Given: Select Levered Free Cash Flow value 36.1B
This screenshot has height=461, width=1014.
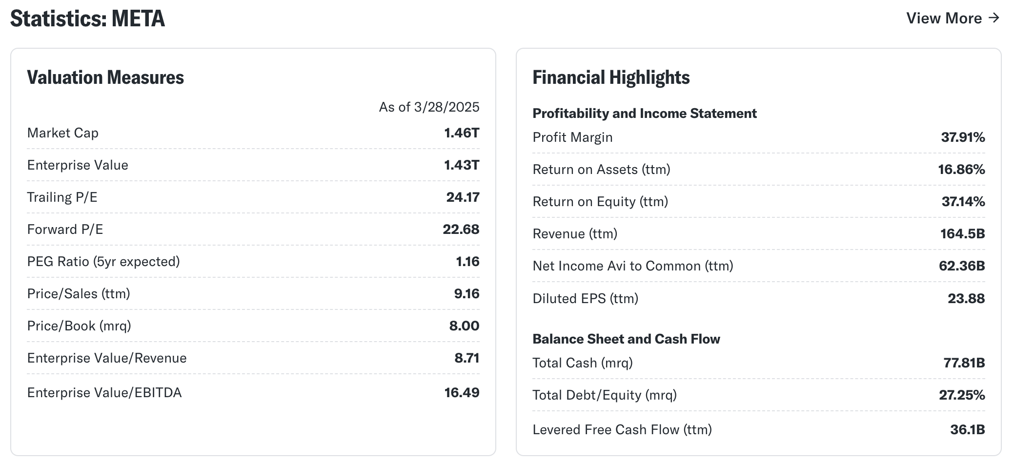Looking at the screenshot, I should click(967, 429).
